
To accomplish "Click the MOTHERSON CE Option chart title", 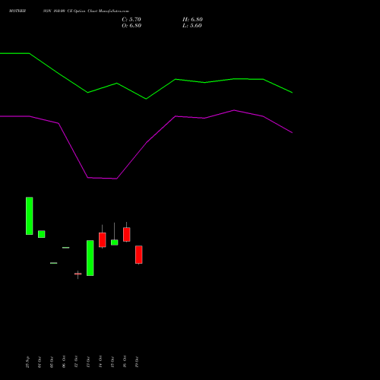I will [69, 11].
